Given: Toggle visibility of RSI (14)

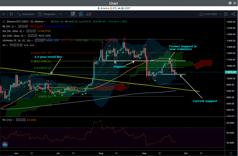Looking at the screenshot, I should pyautogui.click(x=18, y=120).
